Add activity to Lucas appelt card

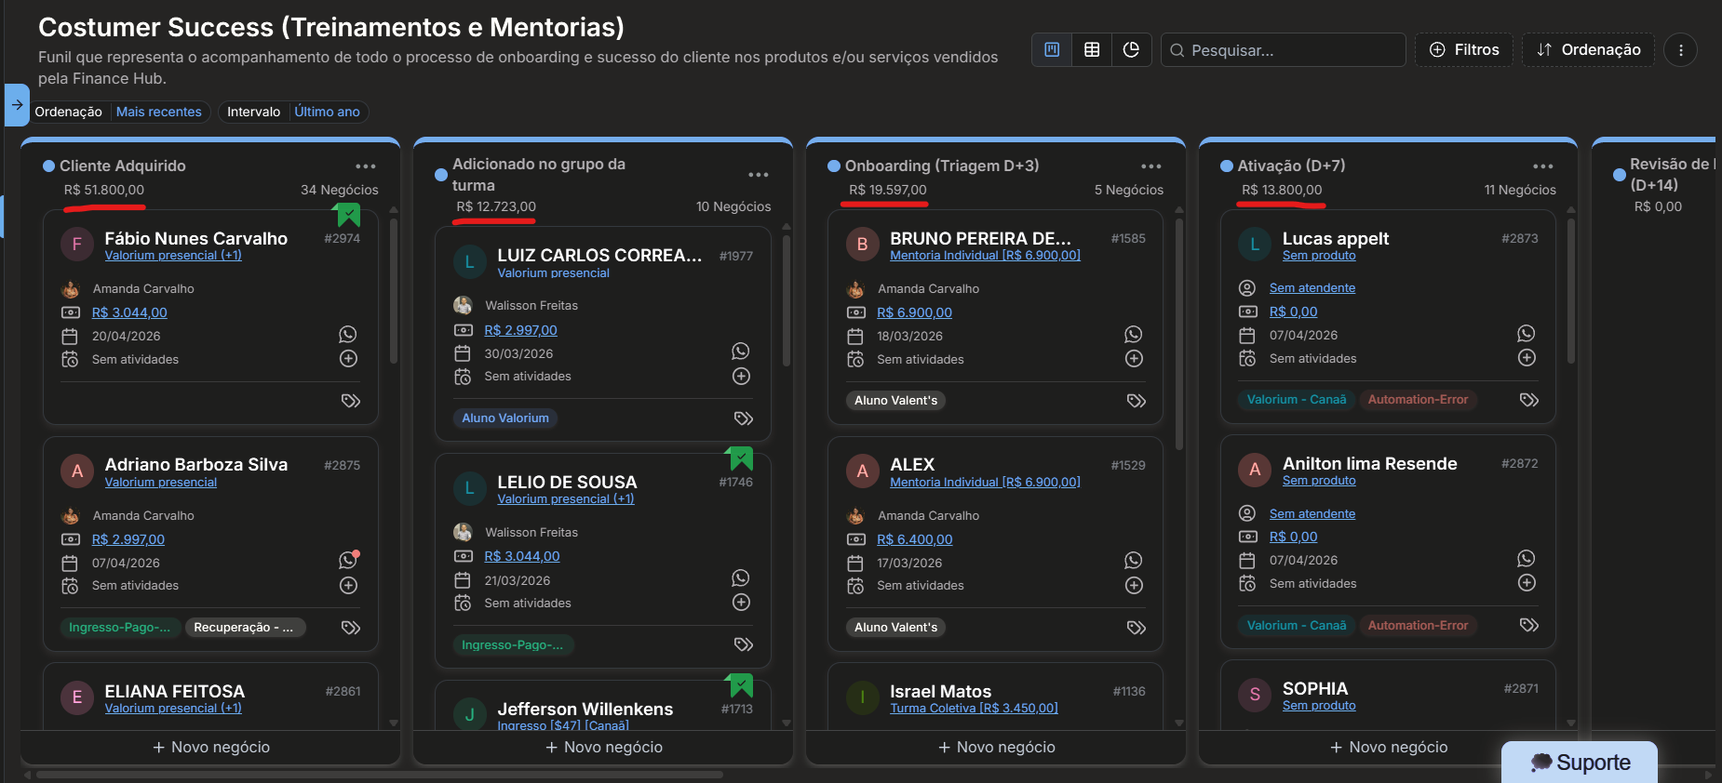tap(1527, 358)
